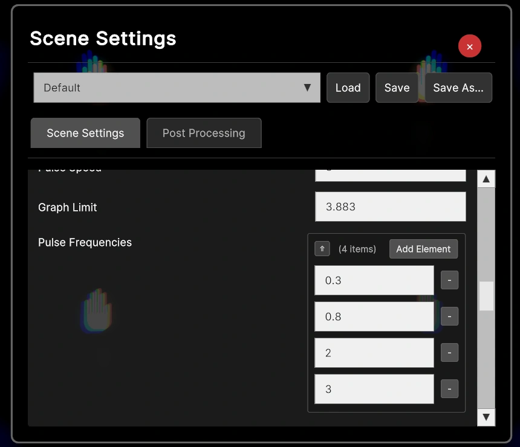
Task: Collapse the Pulse Frequencies list arrow
Action: [322, 249]
